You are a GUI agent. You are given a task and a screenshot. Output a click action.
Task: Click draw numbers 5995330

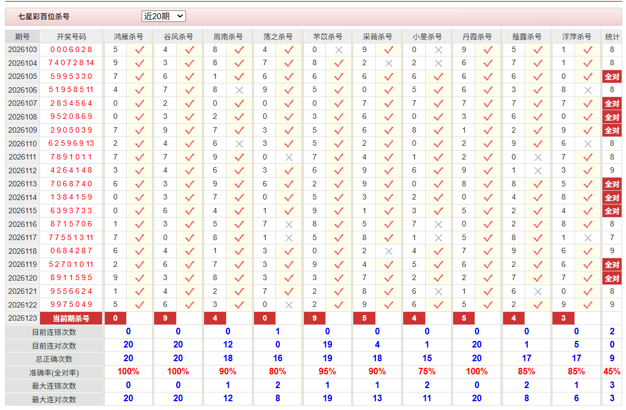71,76
